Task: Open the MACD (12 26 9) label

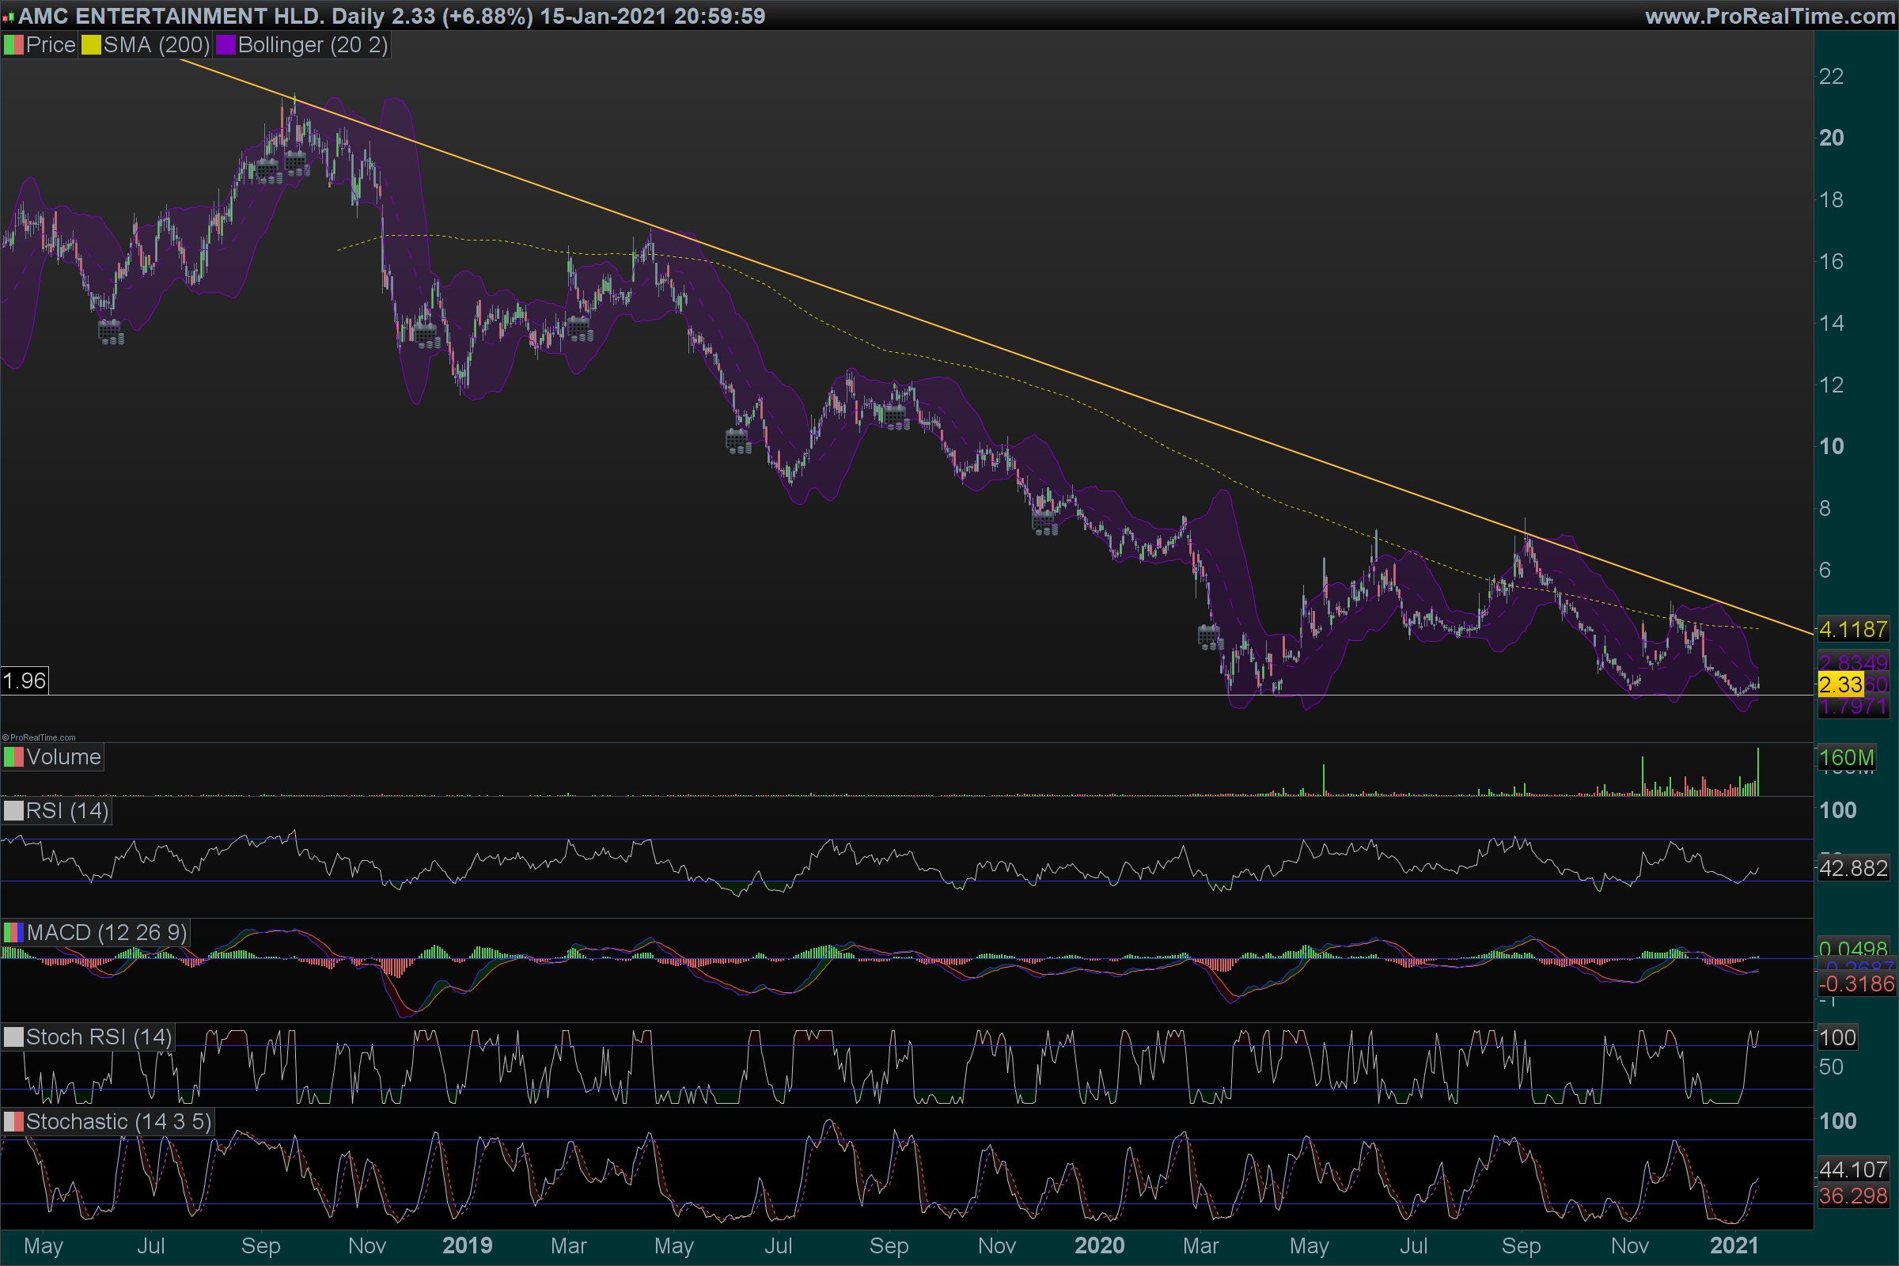Action: pyautogui.click(x=106, y=933)
